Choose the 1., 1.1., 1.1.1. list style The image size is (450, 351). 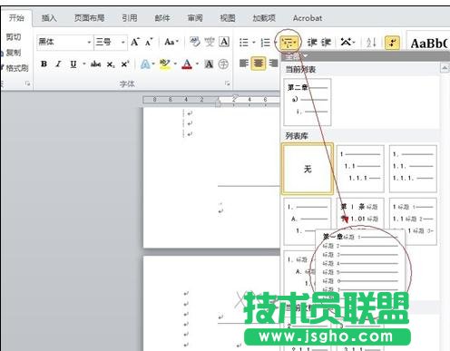413,169
